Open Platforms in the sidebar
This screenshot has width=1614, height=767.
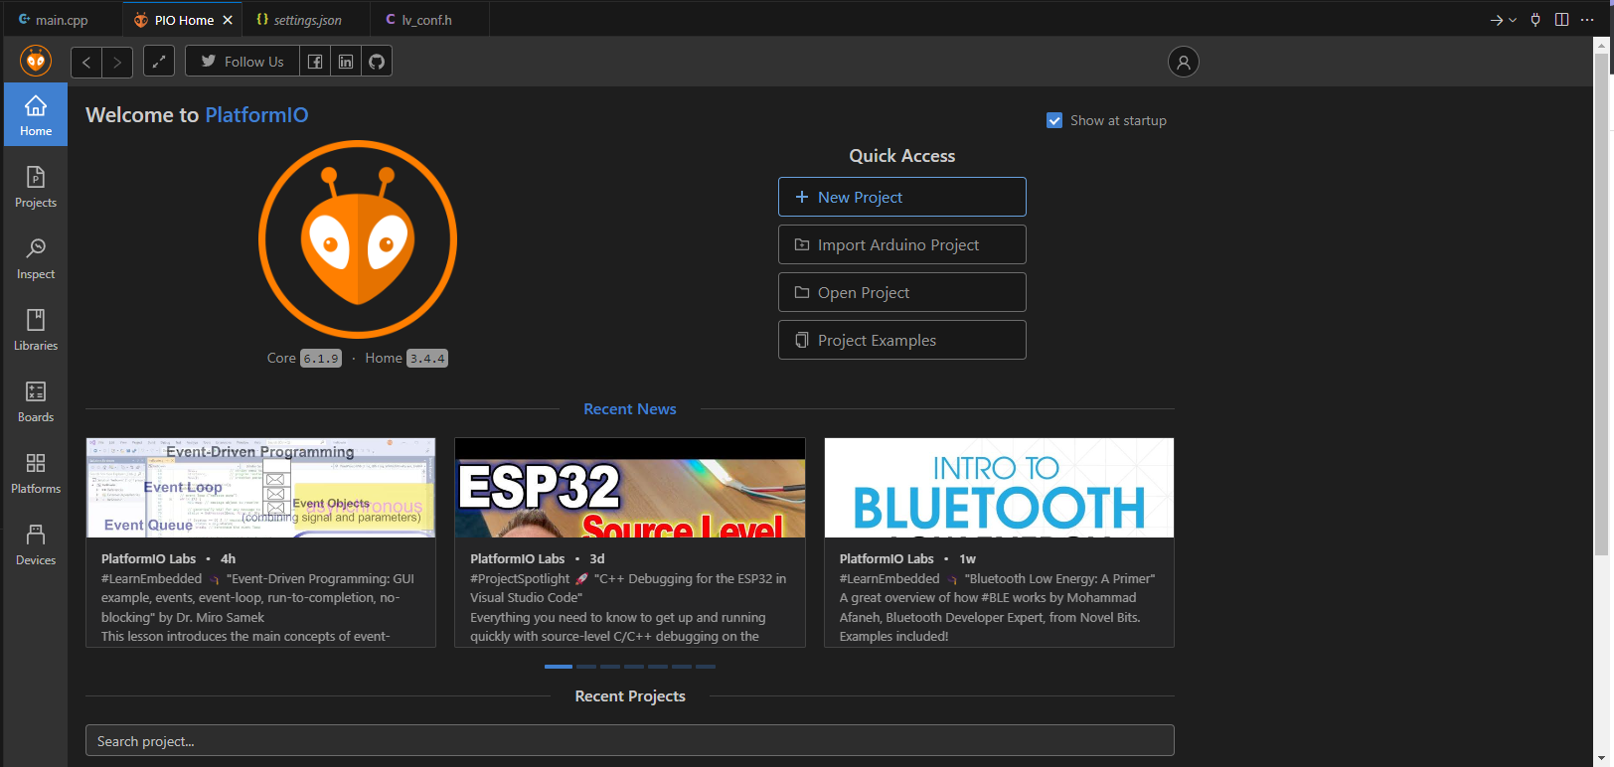pos(36,473)
